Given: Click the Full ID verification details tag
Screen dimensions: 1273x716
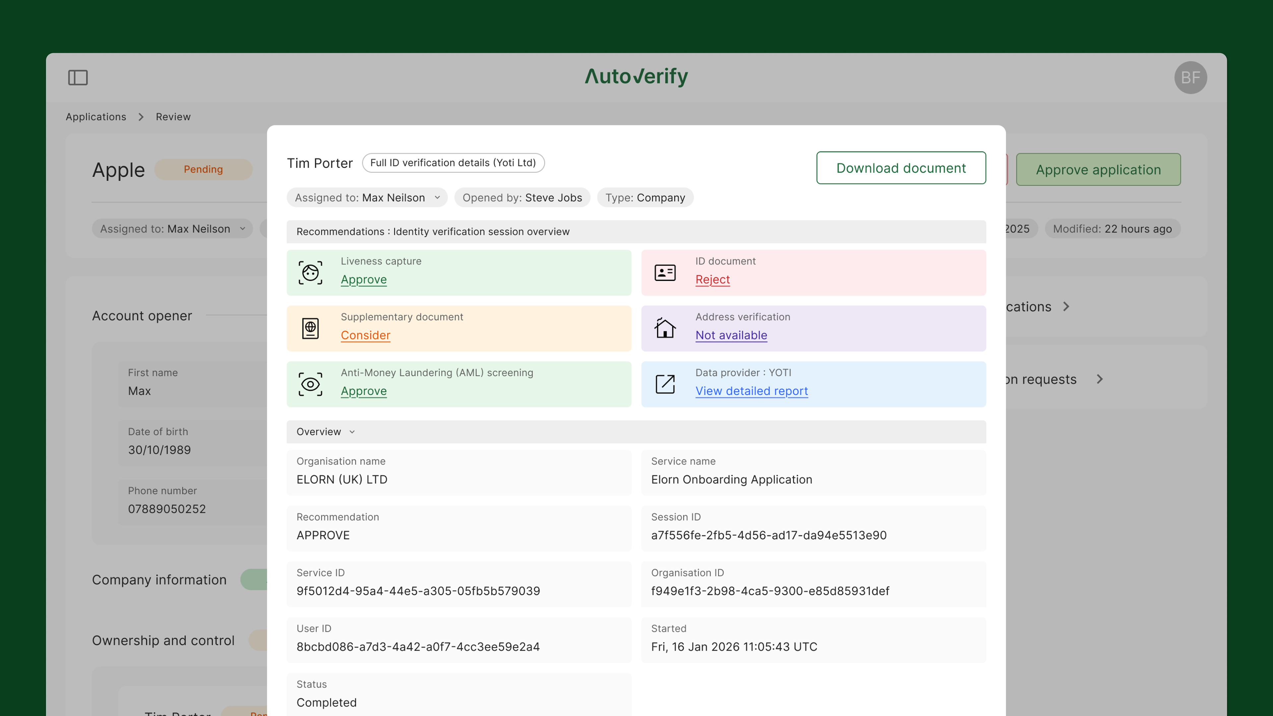Looking at the screenshot, I should point(453,163).
